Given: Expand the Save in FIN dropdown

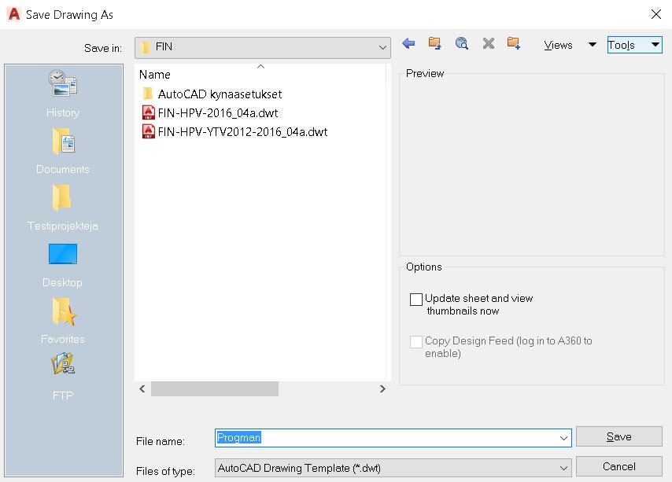Looking at the screenshot, I should 382,47.
